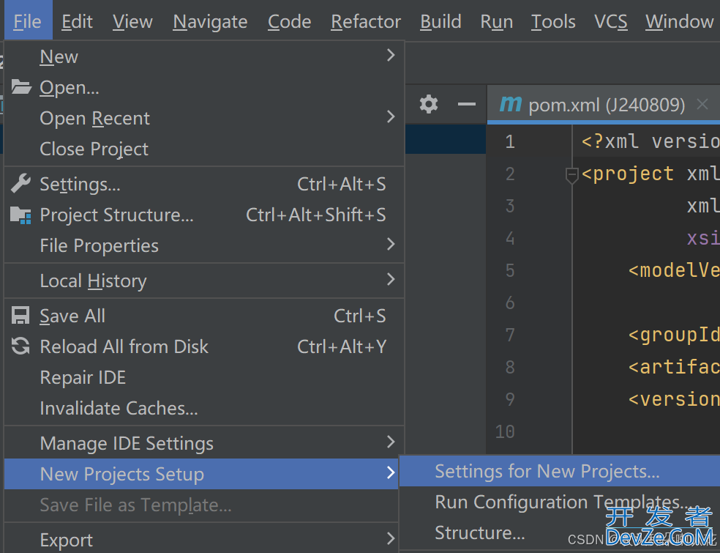The width and height of the screenshot is (720, 553).
Task: Expand the Open Recent submenu arrow
Action: pyautogui.click(x=391, y=116)
